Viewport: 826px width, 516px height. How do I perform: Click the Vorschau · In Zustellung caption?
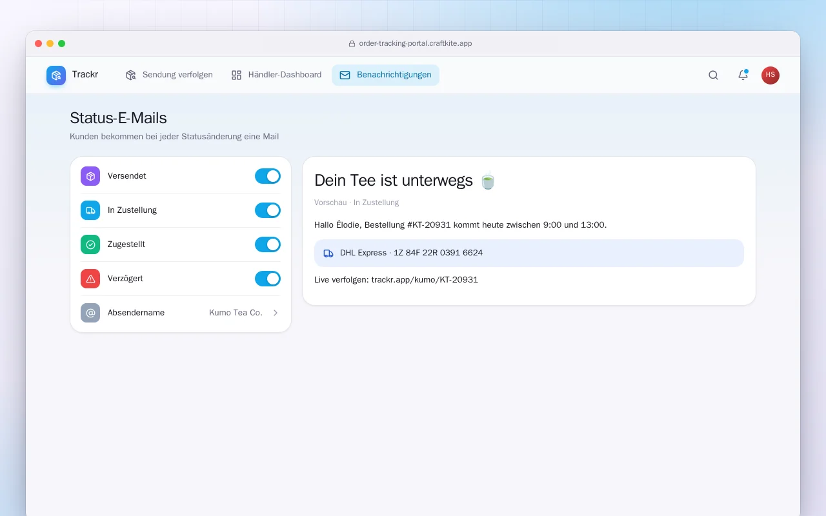356,203
